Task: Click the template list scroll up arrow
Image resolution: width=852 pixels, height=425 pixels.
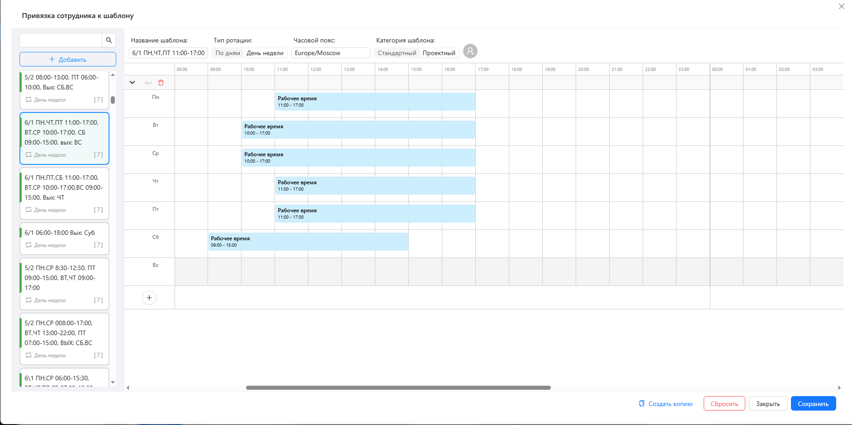Action: pyautogui.click(x=113, y=75)
